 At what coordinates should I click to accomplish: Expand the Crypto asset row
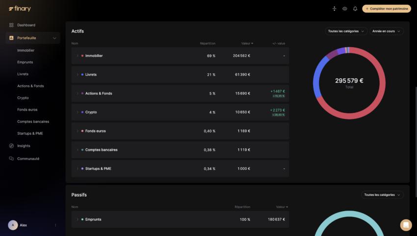coord(77,112)
